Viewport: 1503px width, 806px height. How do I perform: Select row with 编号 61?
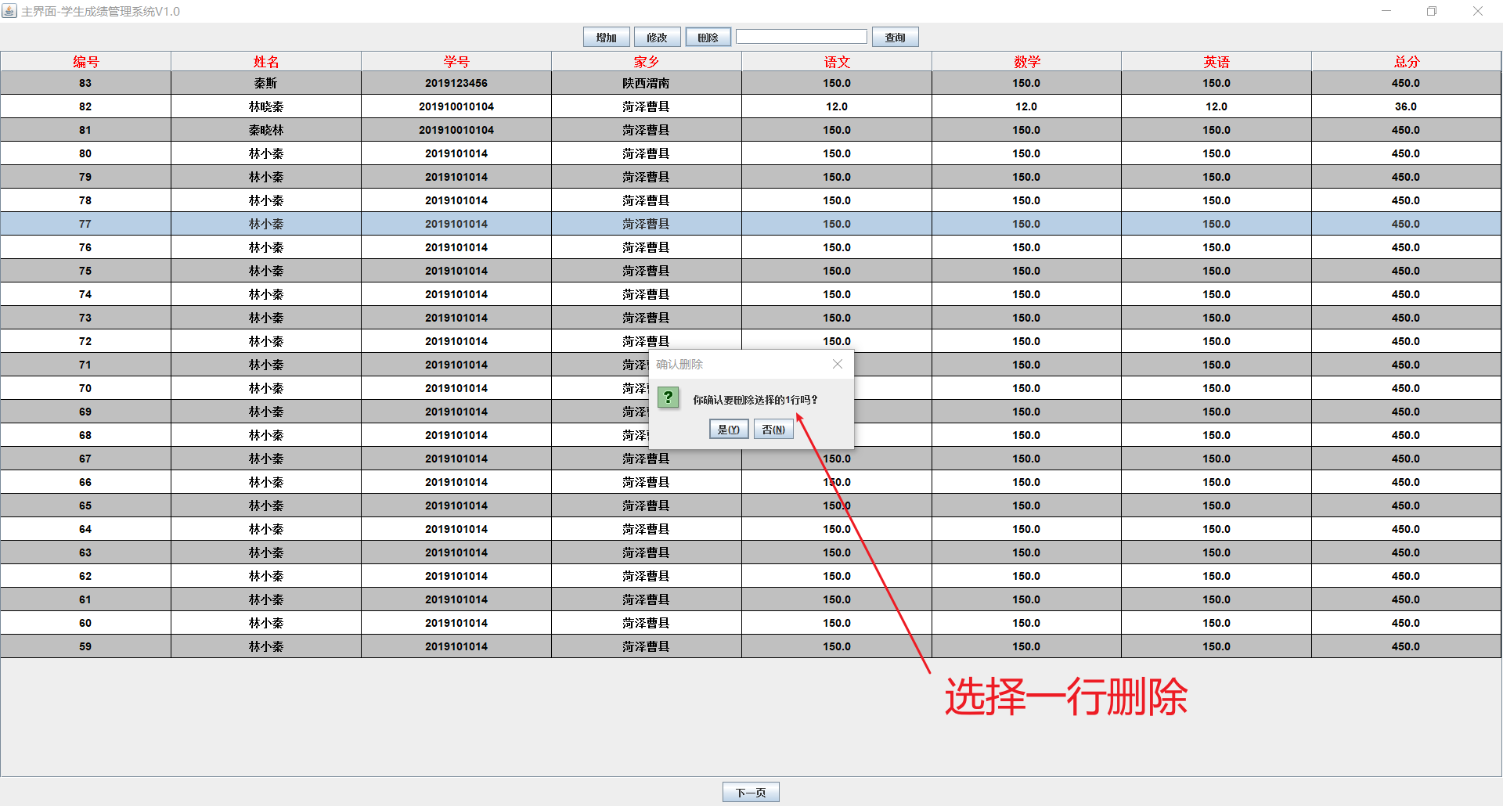(x=751, y=599)
